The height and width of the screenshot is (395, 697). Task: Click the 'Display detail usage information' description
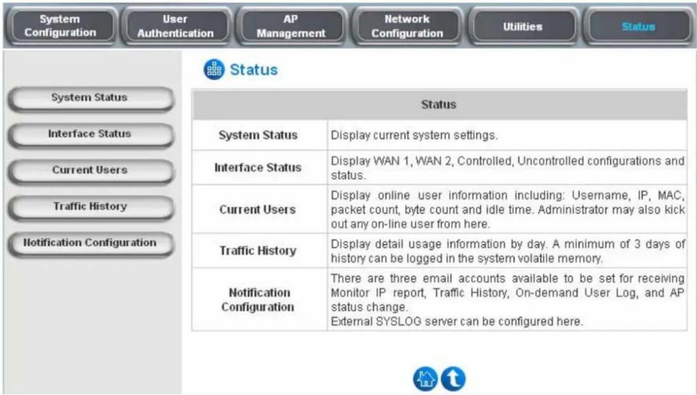point(508,251)
